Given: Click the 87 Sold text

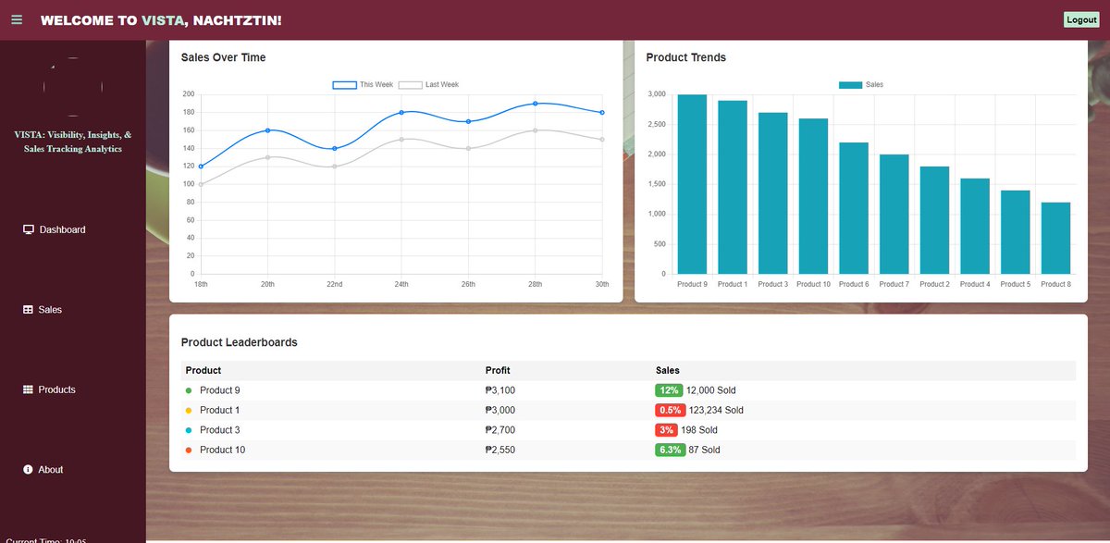Looking at the screenshot, I should [x=705, y=450].
